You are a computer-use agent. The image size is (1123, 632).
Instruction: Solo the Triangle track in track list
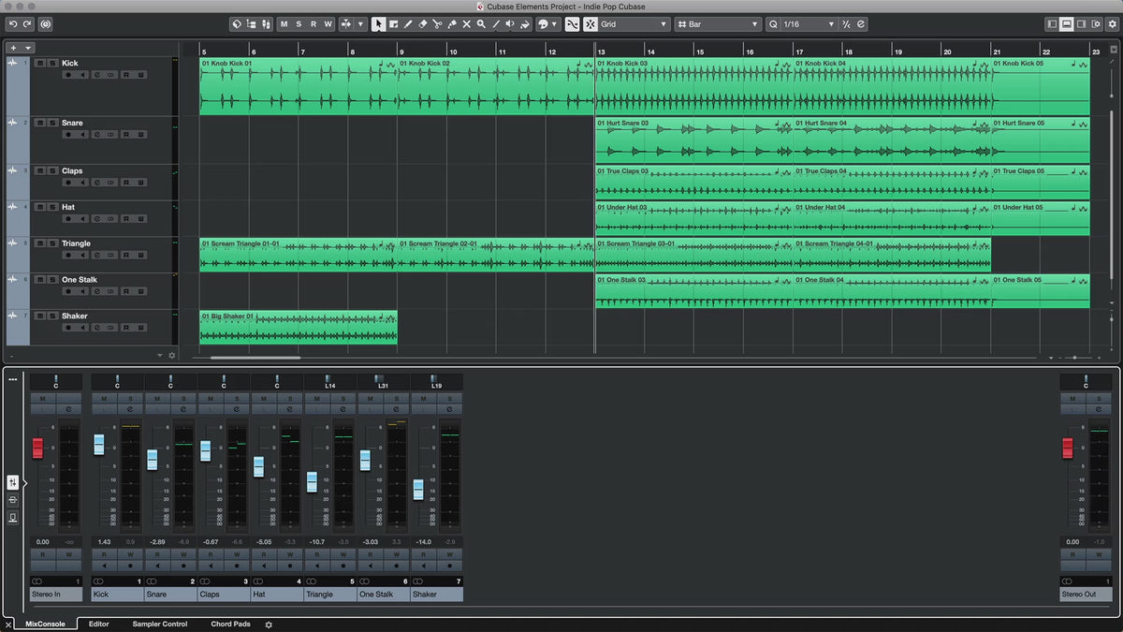click(52, 243)
